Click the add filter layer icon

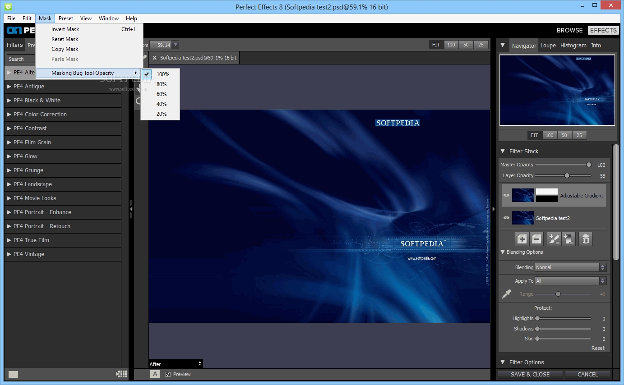(x=522, y=239)
